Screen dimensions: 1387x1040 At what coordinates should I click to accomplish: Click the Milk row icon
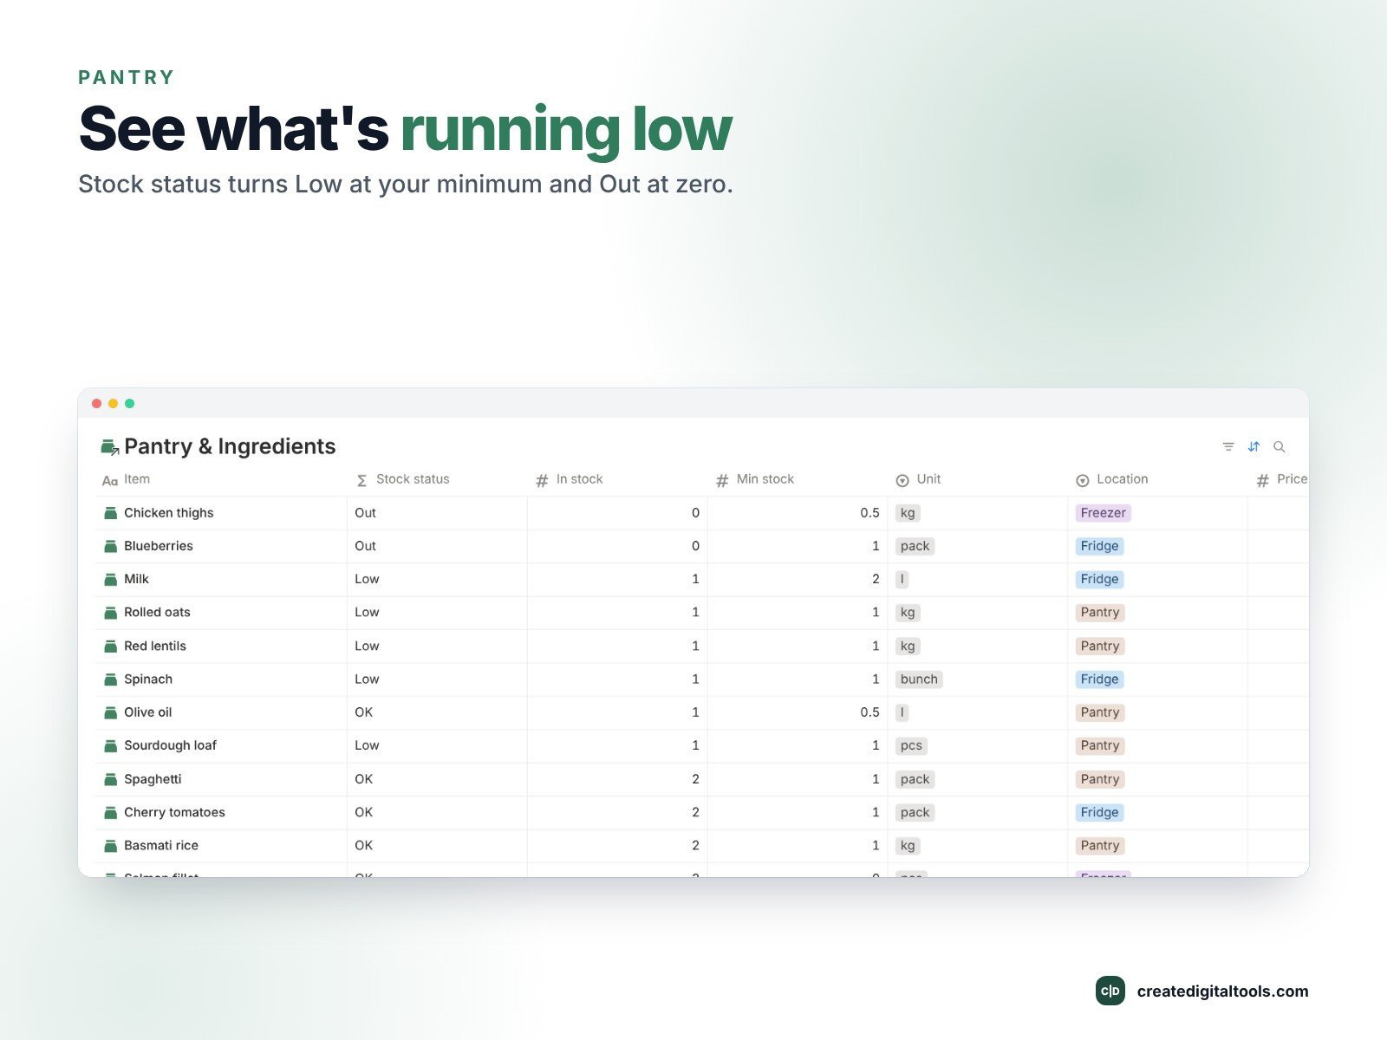tap(111, 579)
